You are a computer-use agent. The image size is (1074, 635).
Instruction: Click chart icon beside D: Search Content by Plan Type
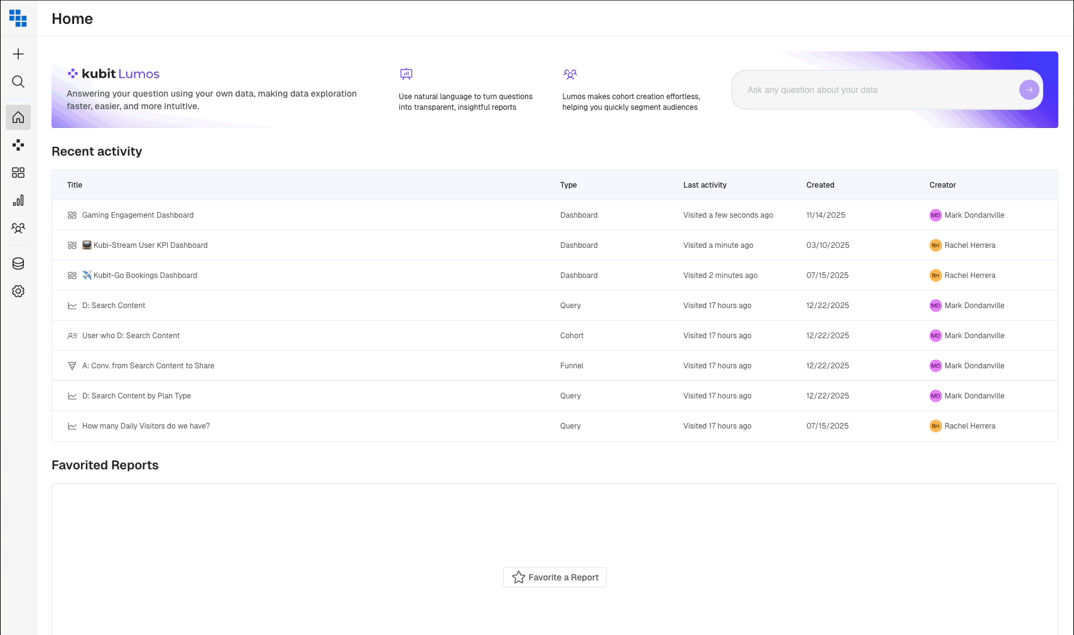point(72,396)
